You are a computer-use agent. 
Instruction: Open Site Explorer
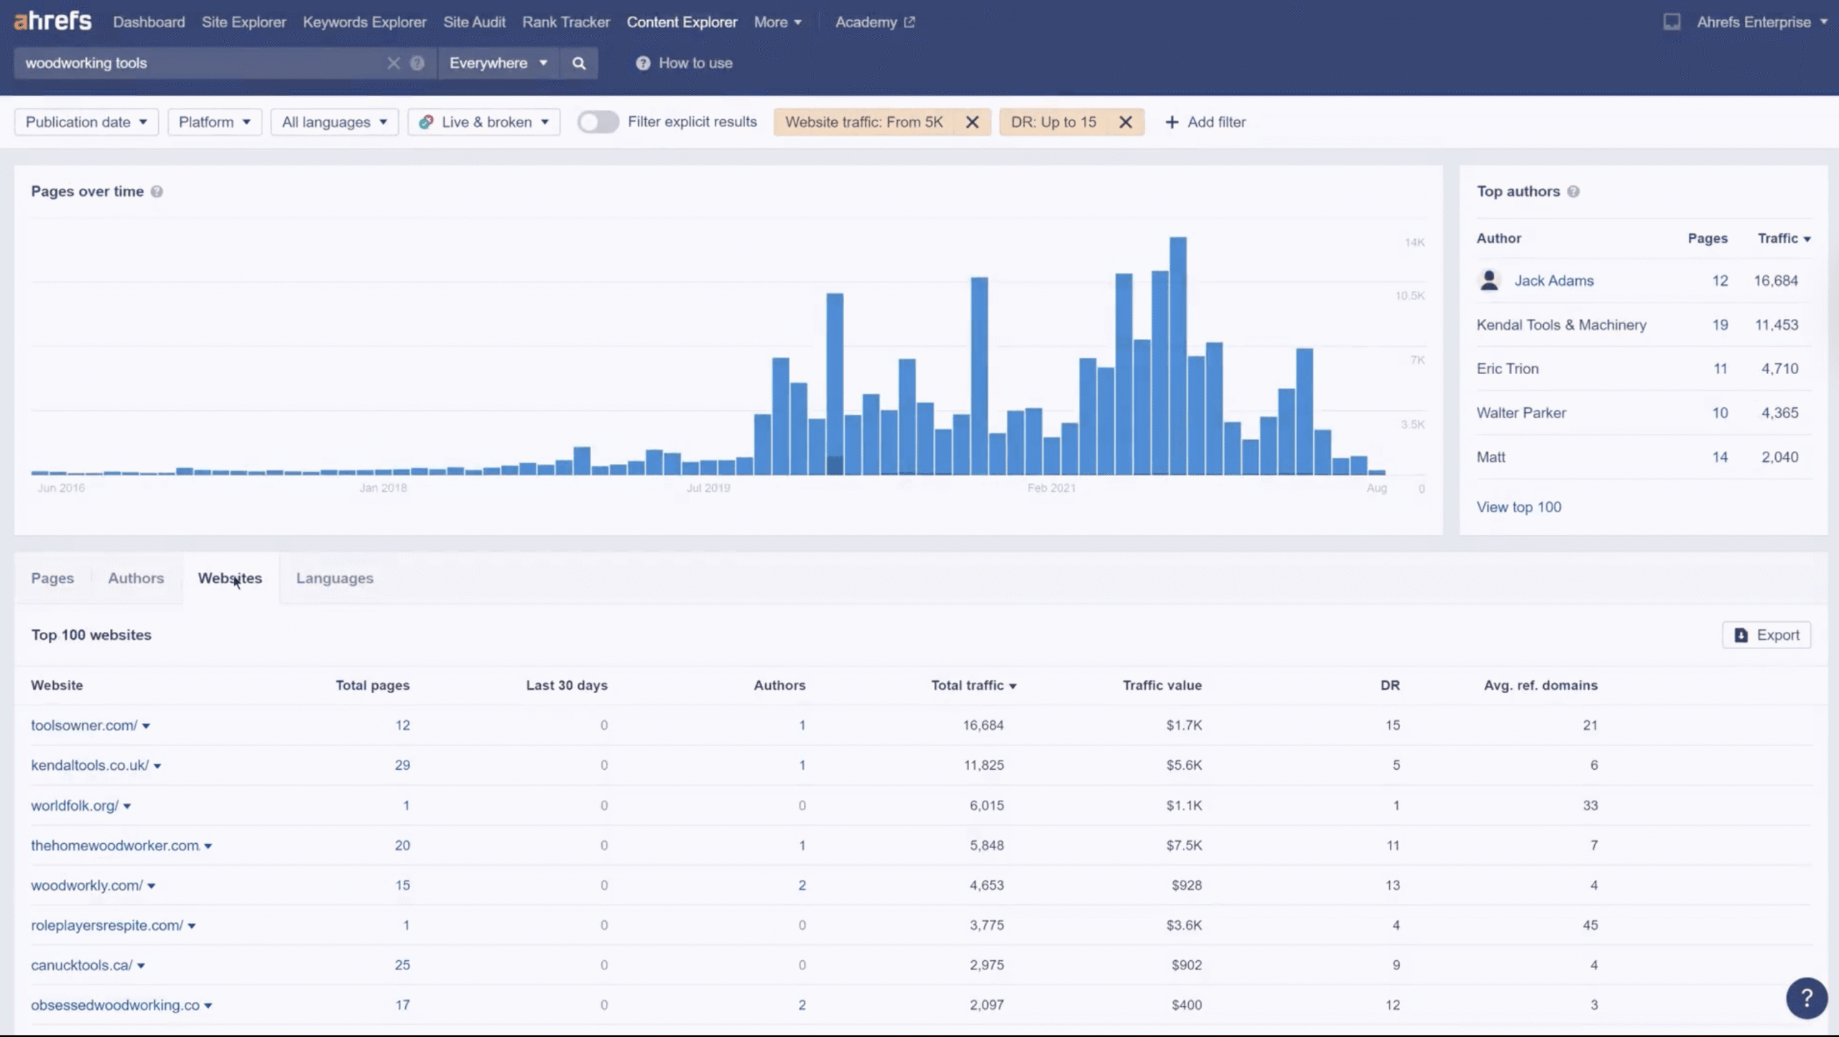(x=244, y=22)
